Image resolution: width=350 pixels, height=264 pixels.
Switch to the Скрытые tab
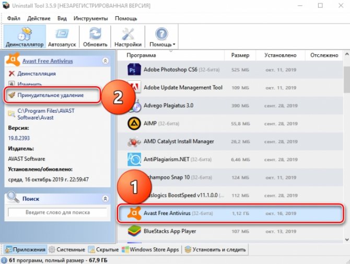coord(103,249)
